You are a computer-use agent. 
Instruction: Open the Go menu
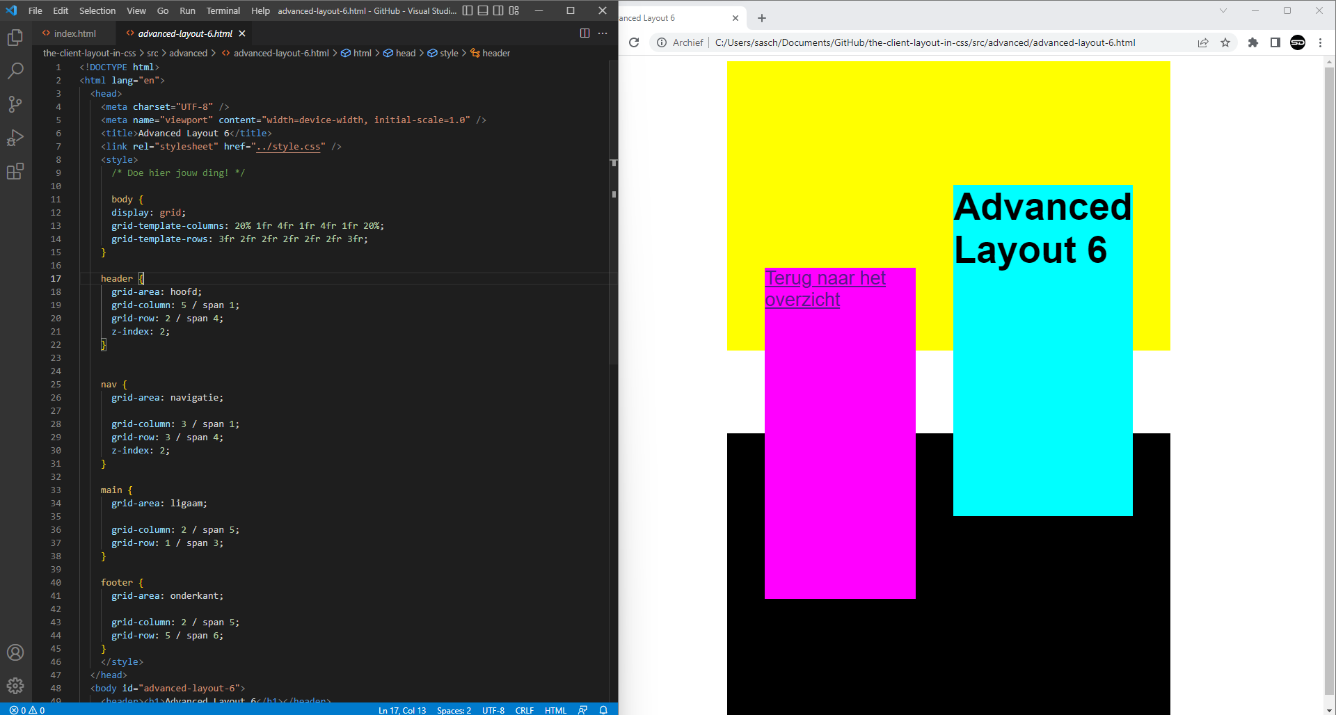(163, 10)
